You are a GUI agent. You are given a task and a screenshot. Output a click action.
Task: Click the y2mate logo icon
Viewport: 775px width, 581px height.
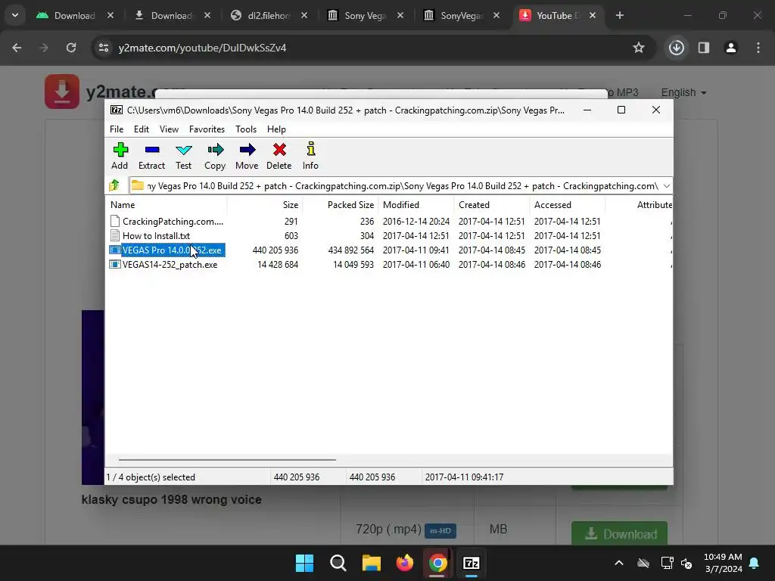point(62,92)
